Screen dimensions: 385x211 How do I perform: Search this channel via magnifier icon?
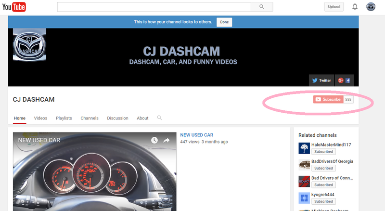pos(159,118)
